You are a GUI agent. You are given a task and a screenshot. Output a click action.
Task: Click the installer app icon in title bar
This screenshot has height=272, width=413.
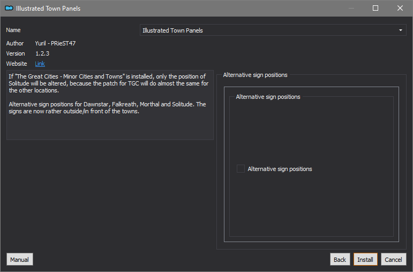[x=9, y=8]
